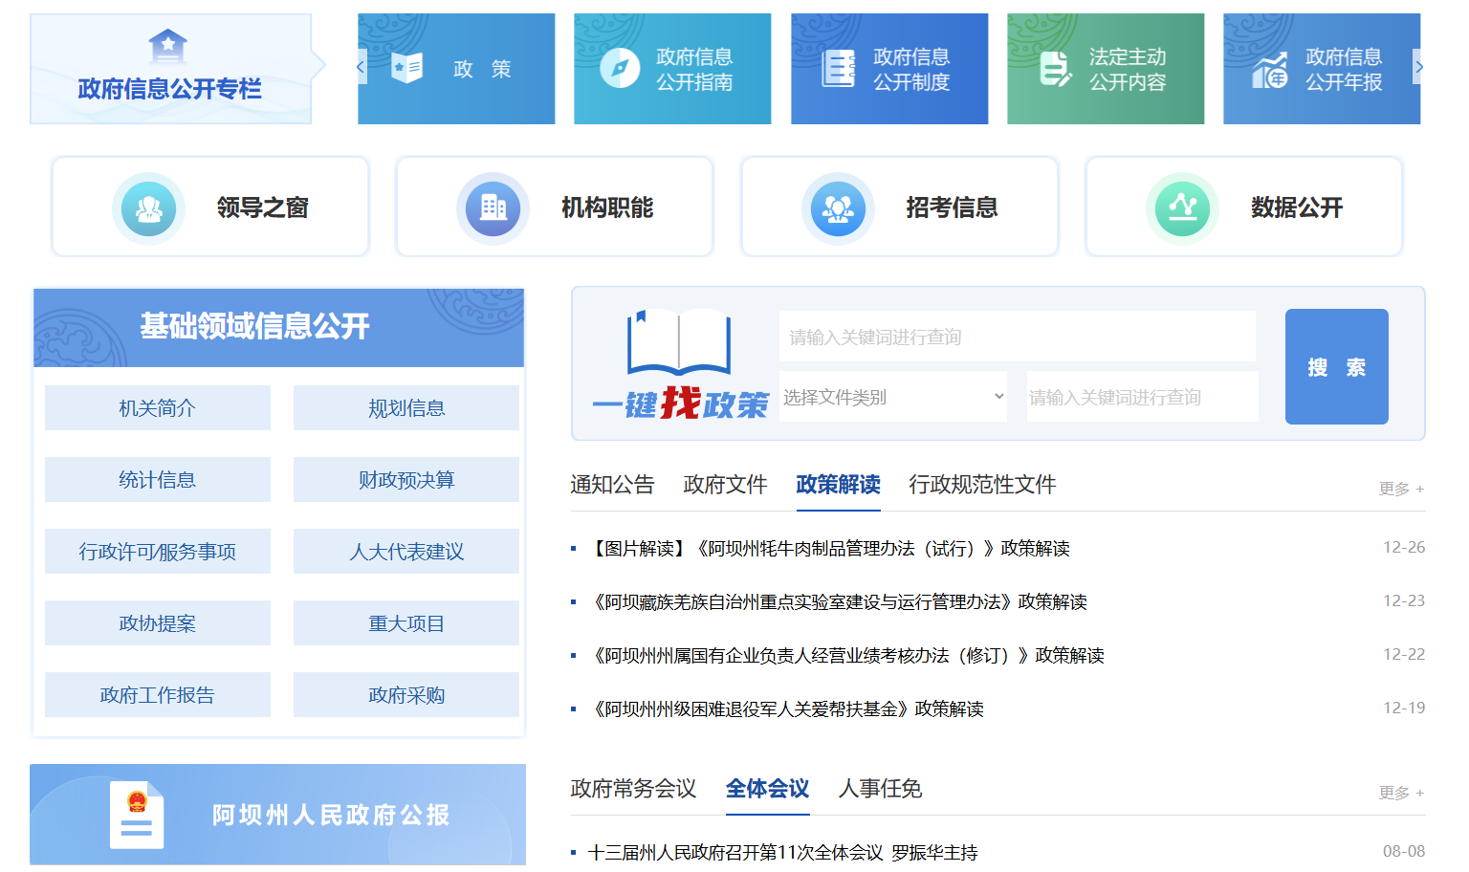Viewport: 1469px width, 872px height.
Task: Click the 12-19 date entry
Action: click(x=1404, y=708)
